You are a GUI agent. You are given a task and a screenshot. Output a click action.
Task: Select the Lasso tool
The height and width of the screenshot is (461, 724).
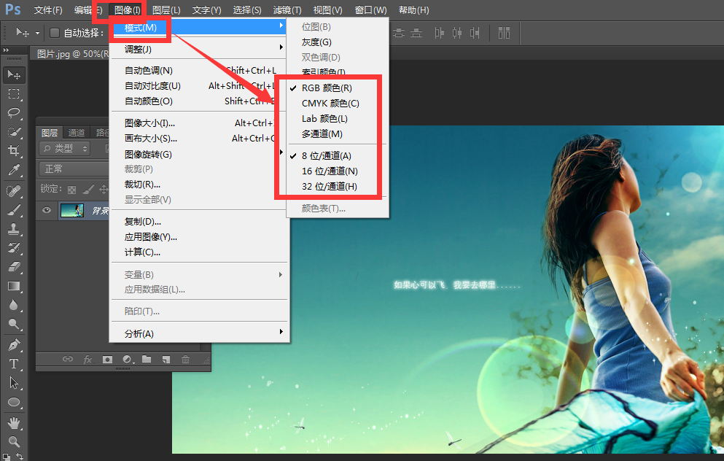point(14,113)
